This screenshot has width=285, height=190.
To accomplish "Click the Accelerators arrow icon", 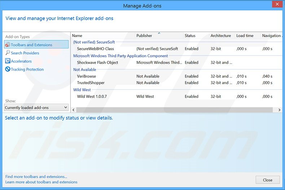I will 8,61.
